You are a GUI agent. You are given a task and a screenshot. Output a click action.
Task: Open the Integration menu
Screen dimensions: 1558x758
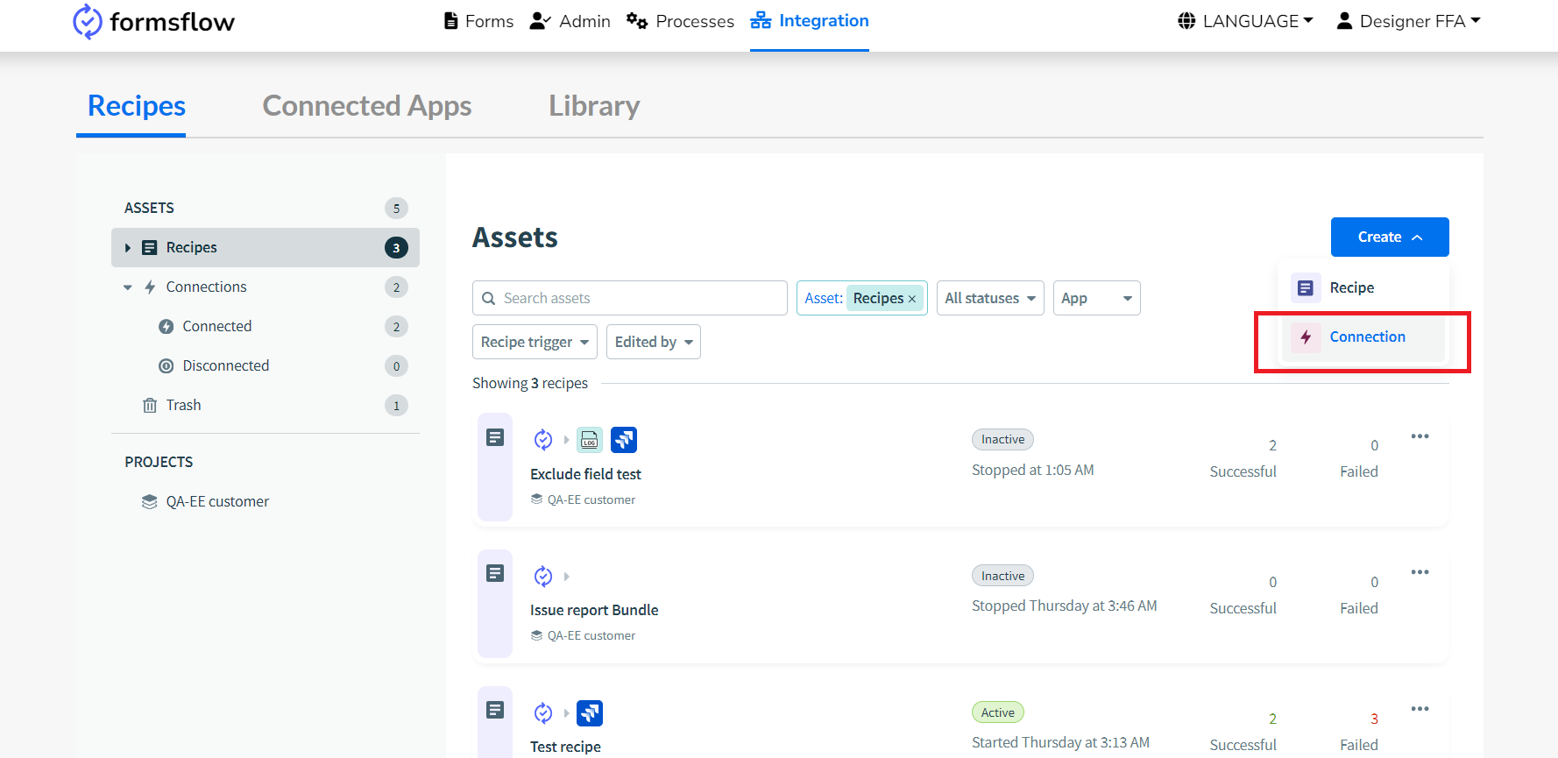click(810, 20)
